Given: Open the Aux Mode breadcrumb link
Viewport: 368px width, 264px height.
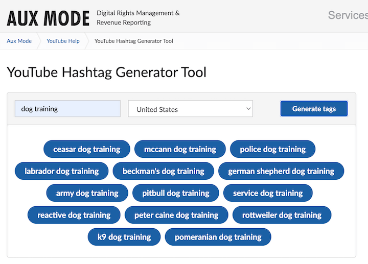Looking at the screenshot, I should coord(19,41).
